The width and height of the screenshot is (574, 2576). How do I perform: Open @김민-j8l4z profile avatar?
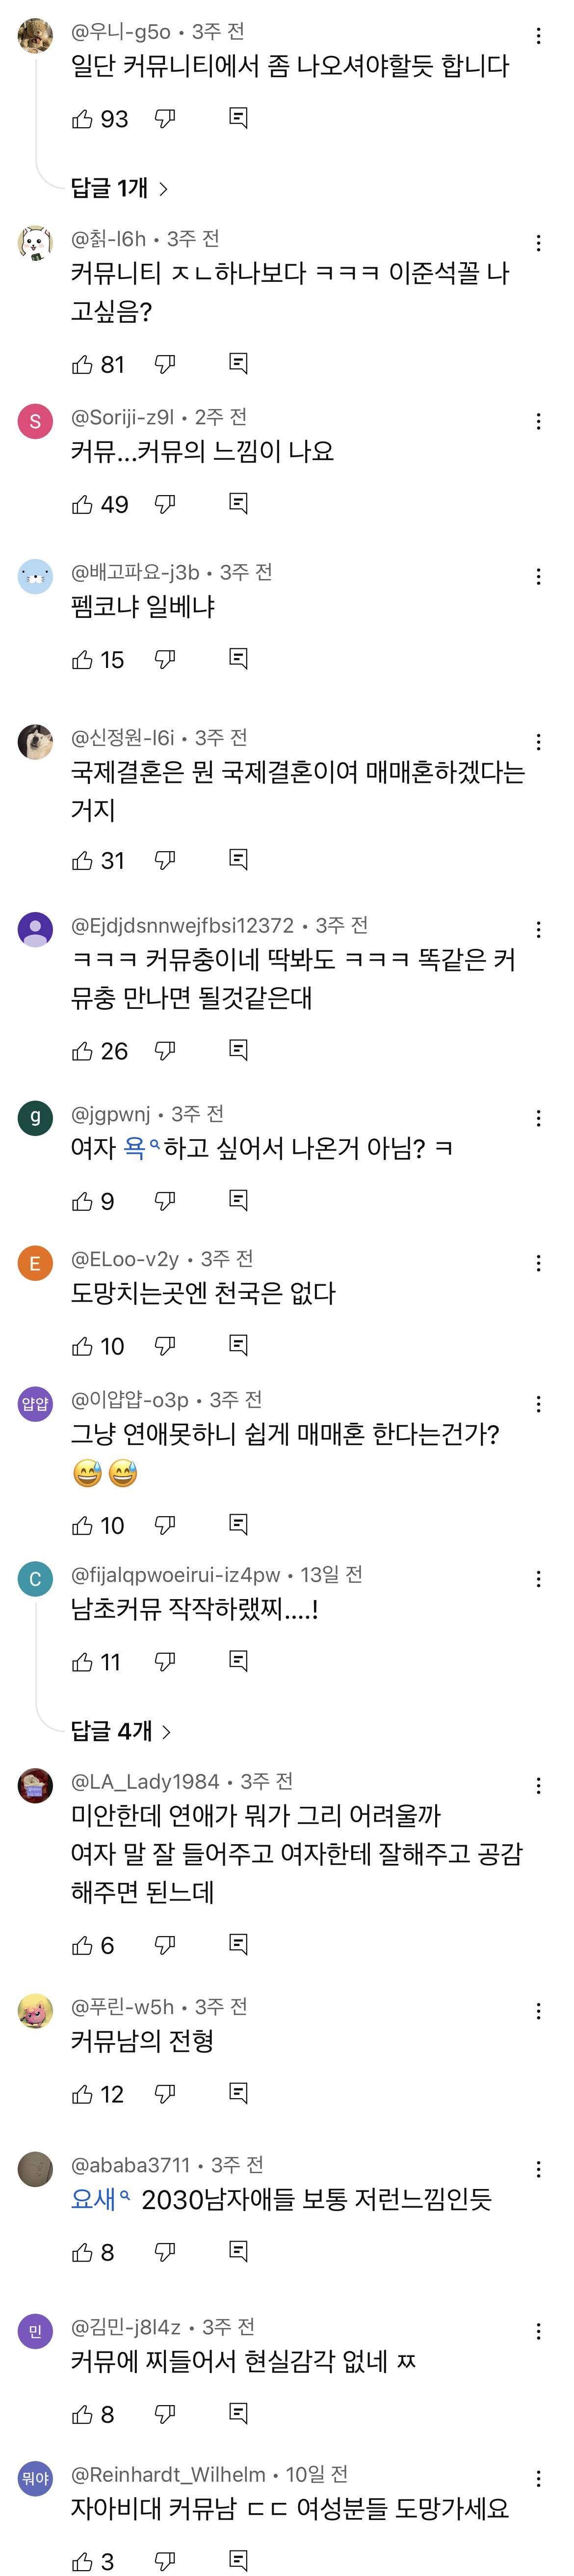(35, 2332)
